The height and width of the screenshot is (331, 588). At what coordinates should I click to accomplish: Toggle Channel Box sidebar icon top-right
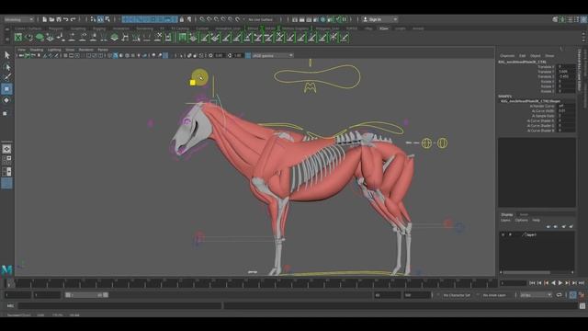(583, 19)
